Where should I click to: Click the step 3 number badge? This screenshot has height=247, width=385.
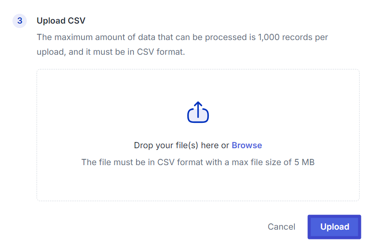coord(20,21)
